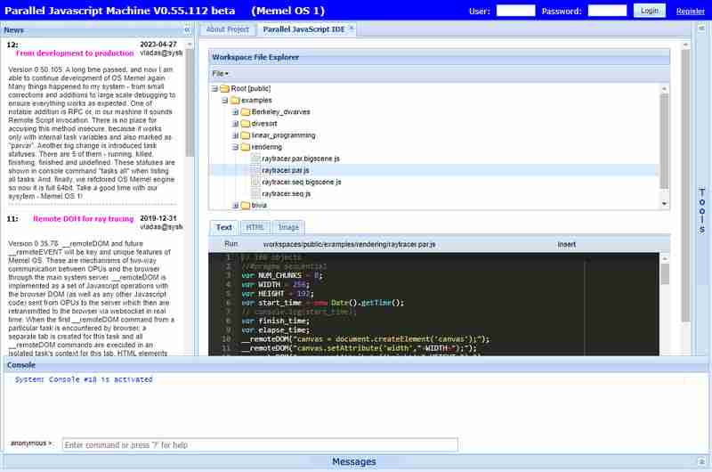Click the file explorer scroll down arrow
This screenshot has height=472, width=712.
click(664, 204)
